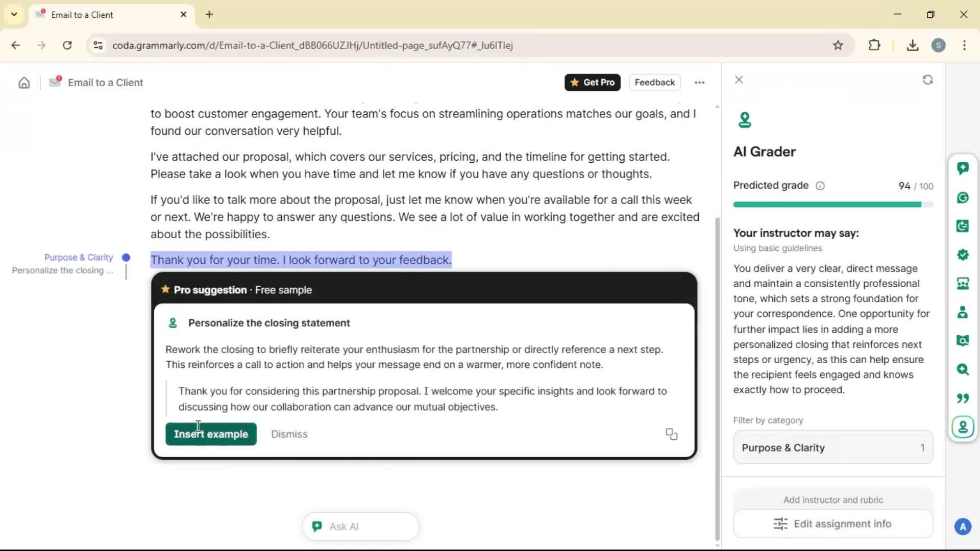980x551 pixels.
Task: Select the AI Grader icon in sidebar
Action: 963,427
